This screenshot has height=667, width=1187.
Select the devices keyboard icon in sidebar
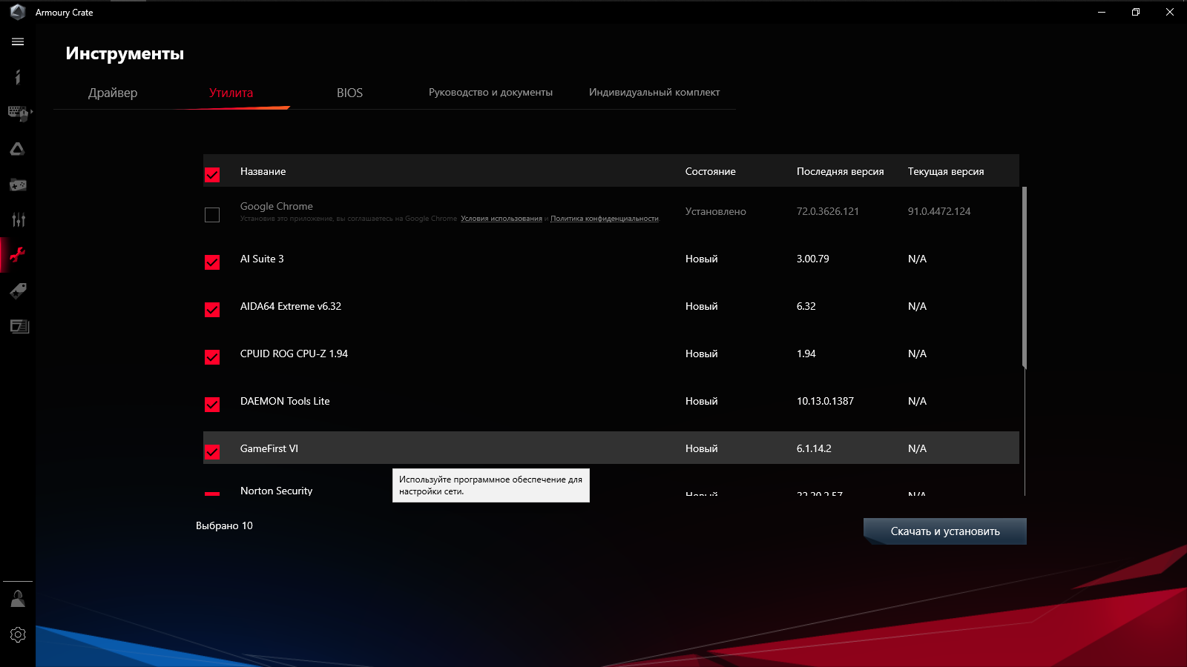[x=16, y=113]
